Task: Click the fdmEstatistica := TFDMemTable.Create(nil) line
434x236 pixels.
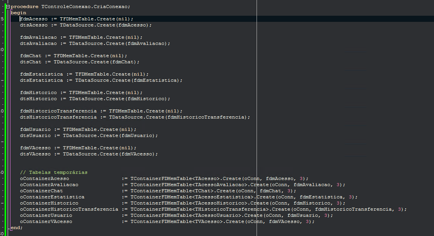Action: click(84, 74)
